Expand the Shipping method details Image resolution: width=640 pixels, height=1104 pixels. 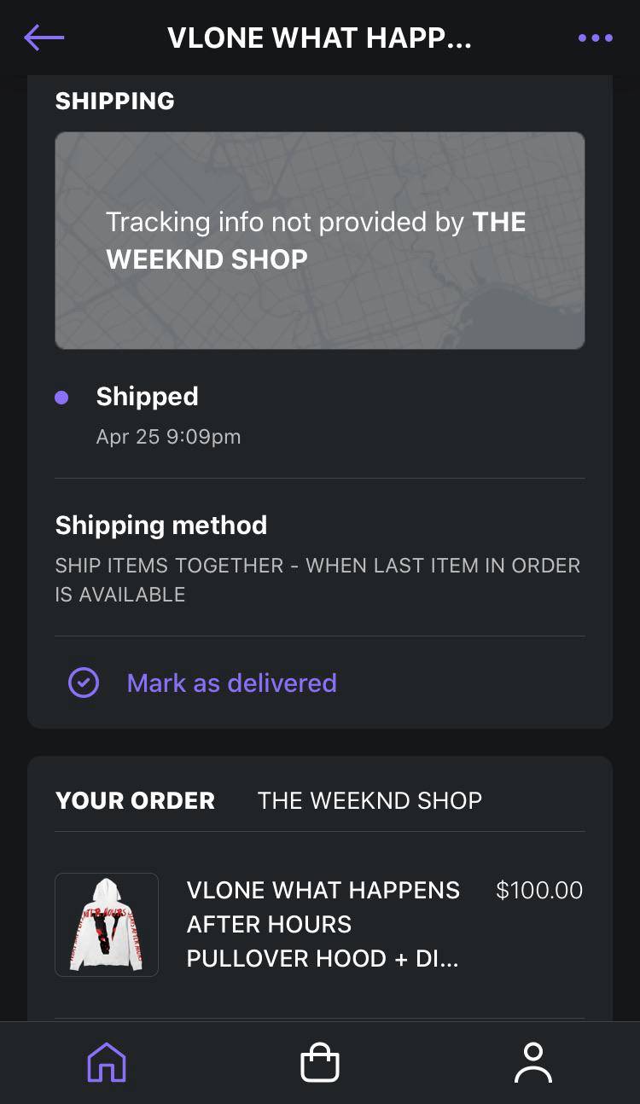161,525
